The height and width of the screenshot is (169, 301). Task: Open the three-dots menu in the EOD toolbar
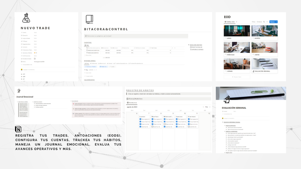click(267, 22)
